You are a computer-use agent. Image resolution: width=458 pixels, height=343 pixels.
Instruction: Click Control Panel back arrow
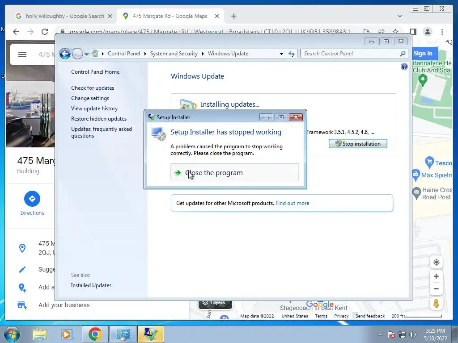click(65, 54)
